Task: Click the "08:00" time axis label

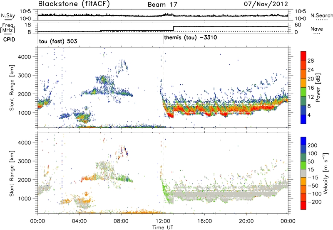Action: coord(121,221)
